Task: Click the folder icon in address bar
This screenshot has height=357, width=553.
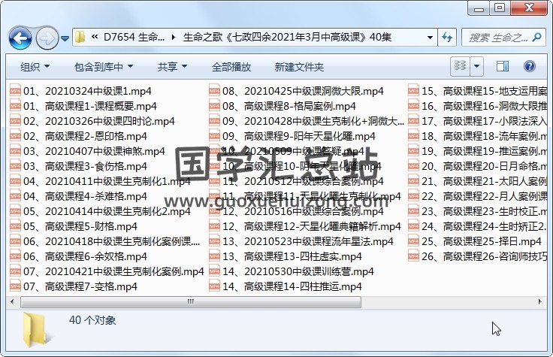Action: (80, 37)
